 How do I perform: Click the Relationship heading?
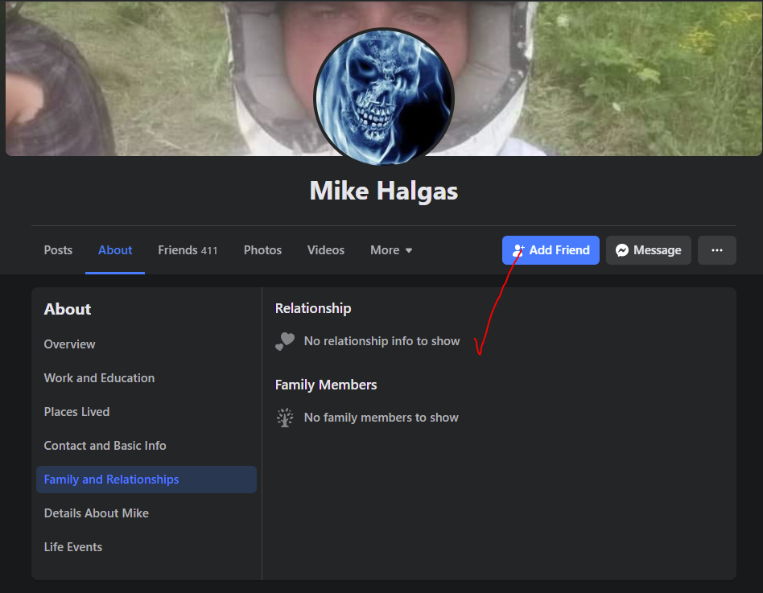point(313,308)
